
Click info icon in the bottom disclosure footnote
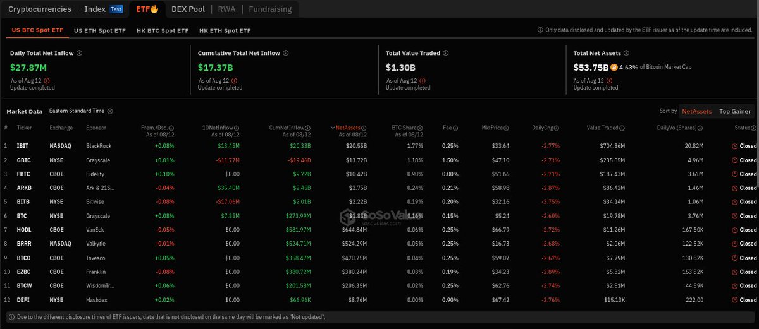point(10,316)
